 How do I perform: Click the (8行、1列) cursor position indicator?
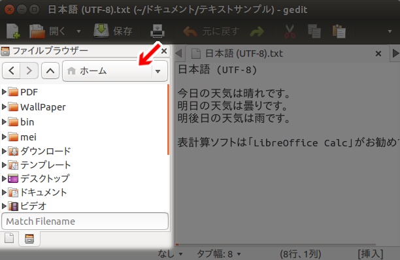click(300, 254)
